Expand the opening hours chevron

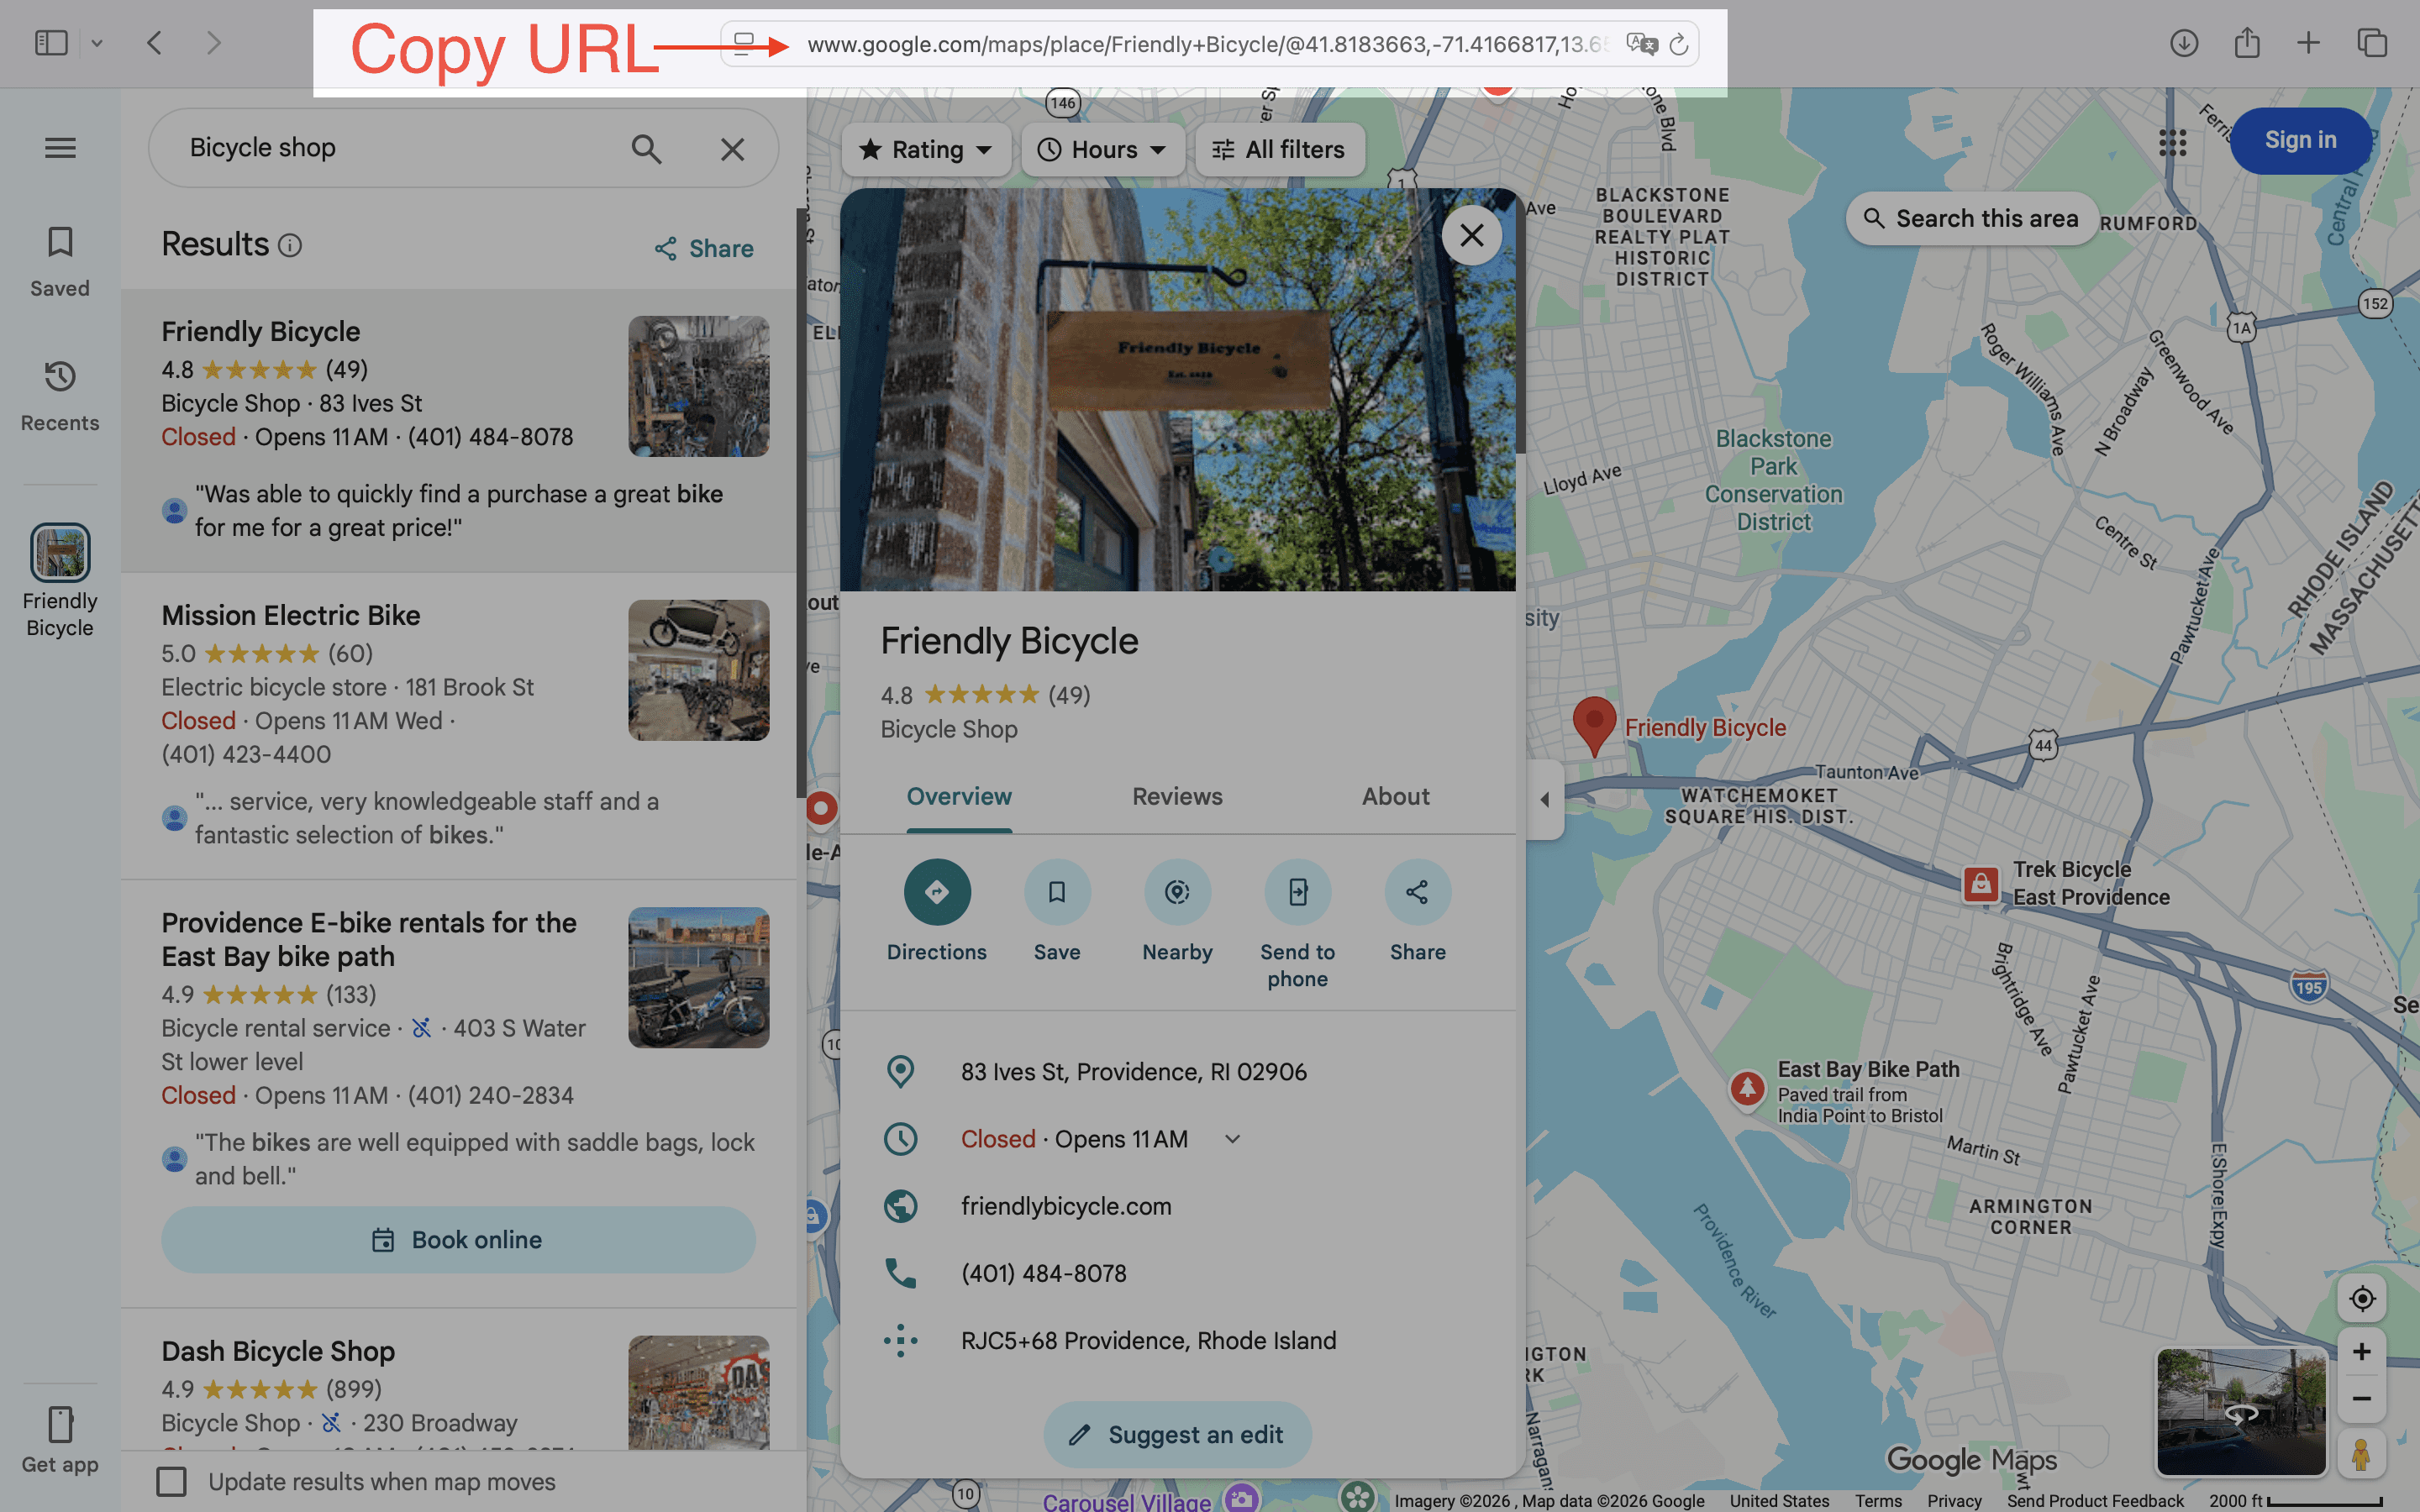point(1232,1139)
